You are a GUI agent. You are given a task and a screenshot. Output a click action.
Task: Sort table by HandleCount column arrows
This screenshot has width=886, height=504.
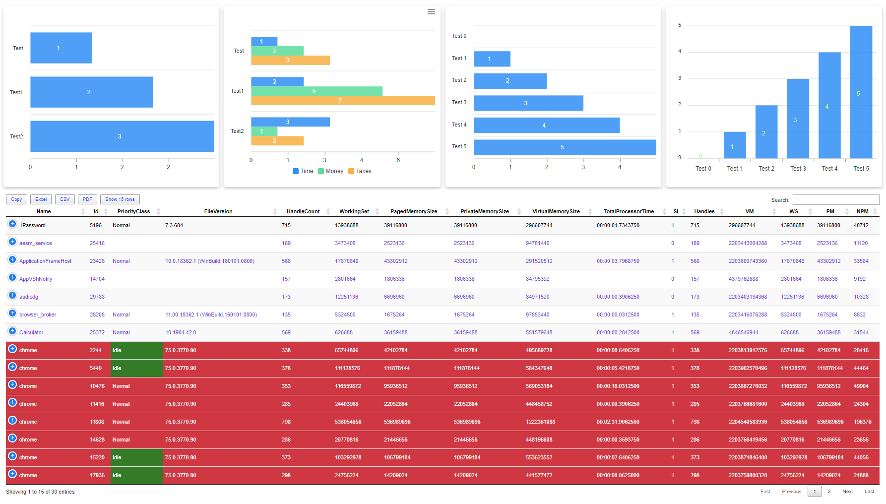coord(328,212)
